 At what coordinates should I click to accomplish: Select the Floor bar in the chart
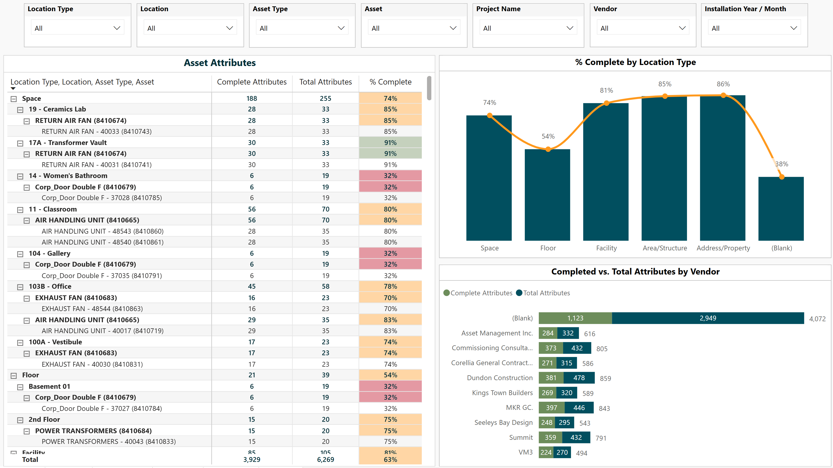(547, 195)
